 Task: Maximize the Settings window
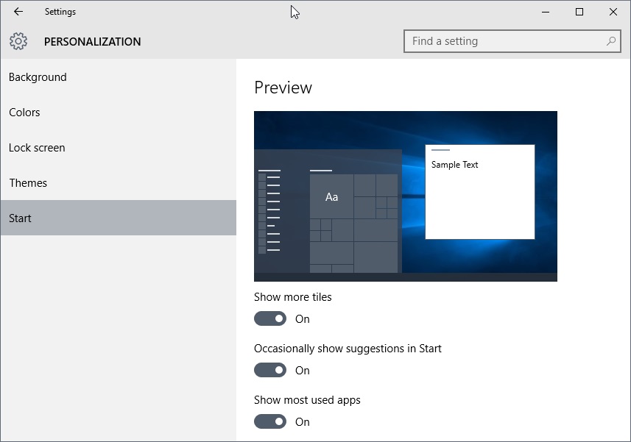[579, 12]
